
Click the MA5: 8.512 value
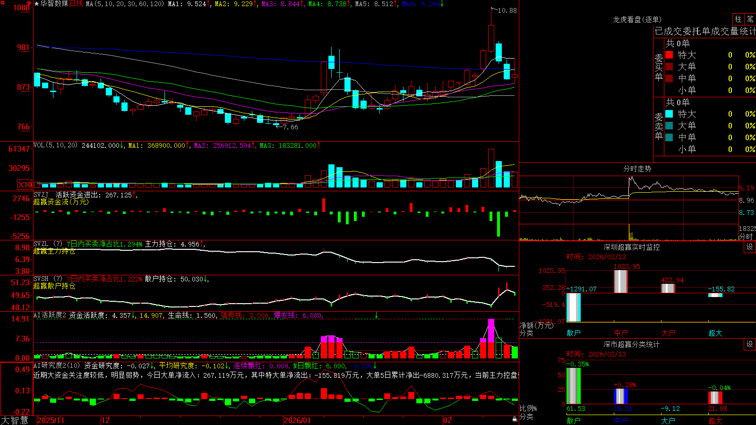point(374,4)
